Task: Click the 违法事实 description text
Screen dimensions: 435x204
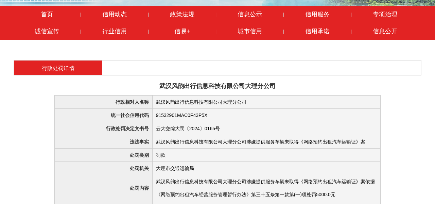Action: [260, 142]
